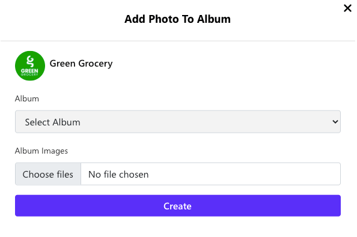Click the Album Images label
357x237 pixels.
[41, 151]
